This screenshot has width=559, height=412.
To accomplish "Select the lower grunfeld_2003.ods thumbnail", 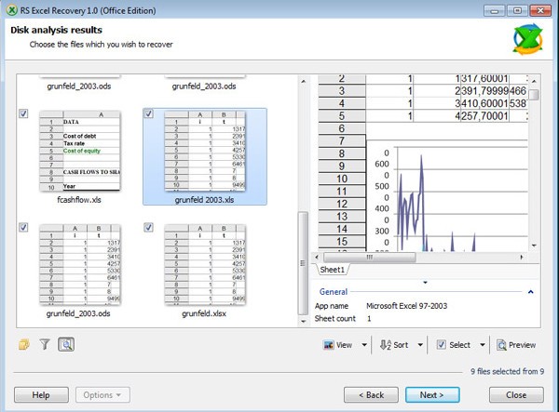I will (x=80, y=264).
